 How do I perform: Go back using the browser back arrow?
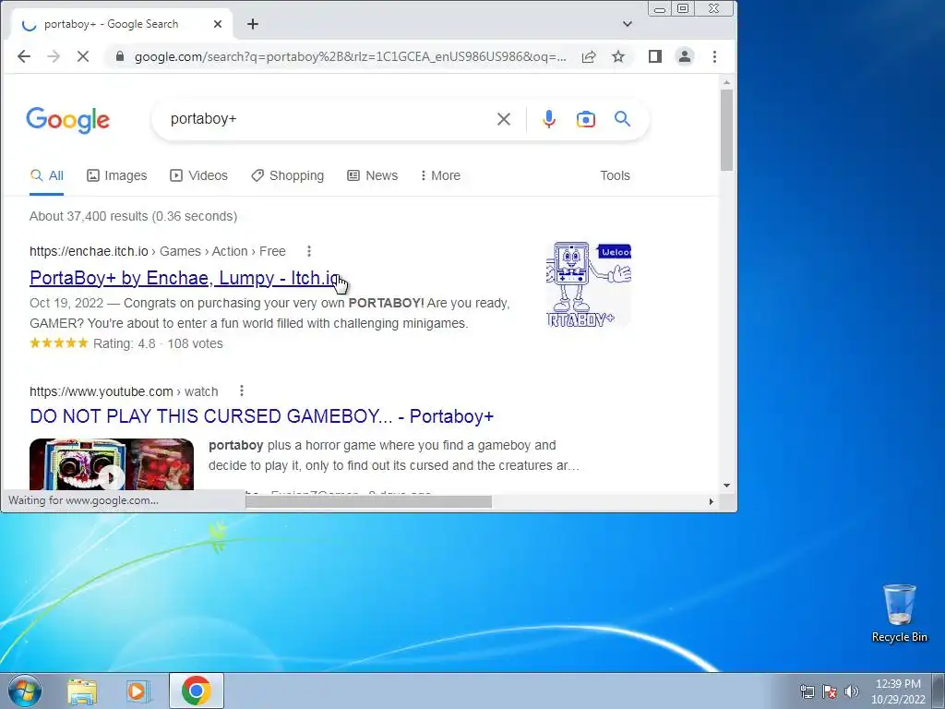[x=24, y=56]
